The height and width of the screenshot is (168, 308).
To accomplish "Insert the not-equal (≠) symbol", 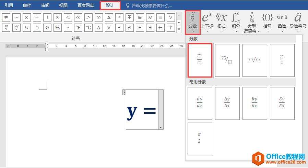I will click(x=6, y=17).
